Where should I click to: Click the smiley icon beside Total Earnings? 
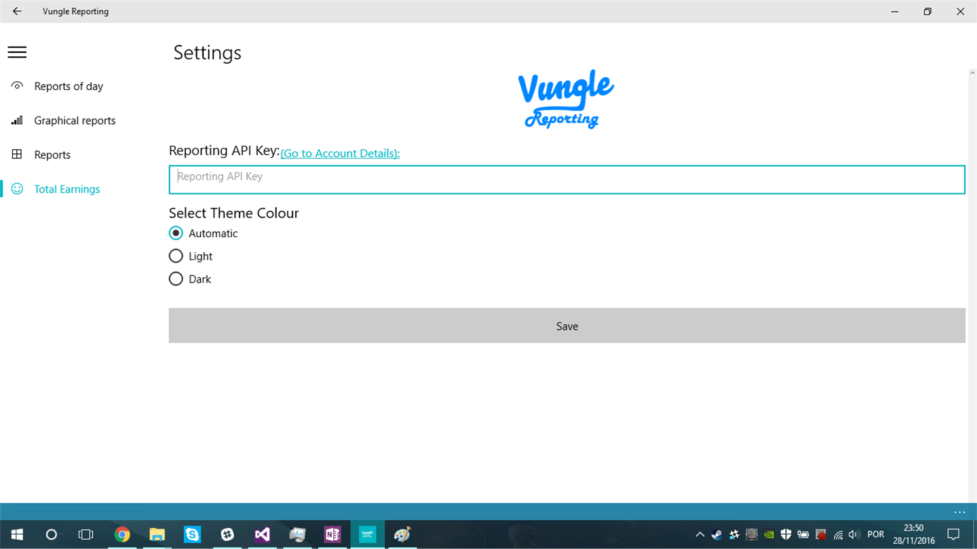[x=17, y=188]
